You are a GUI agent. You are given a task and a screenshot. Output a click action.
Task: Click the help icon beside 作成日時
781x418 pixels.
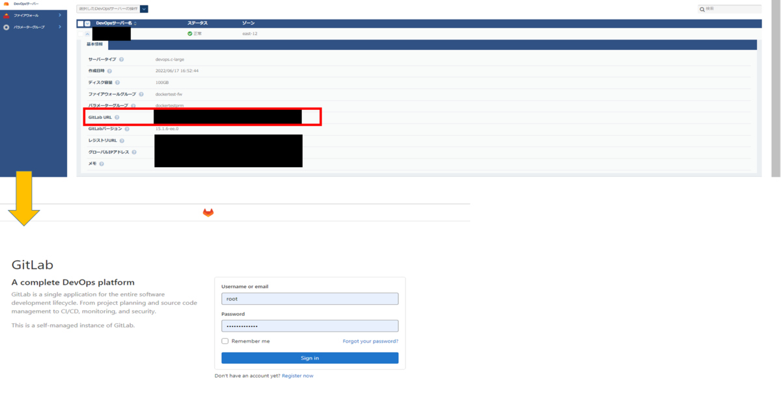[109, 71]
